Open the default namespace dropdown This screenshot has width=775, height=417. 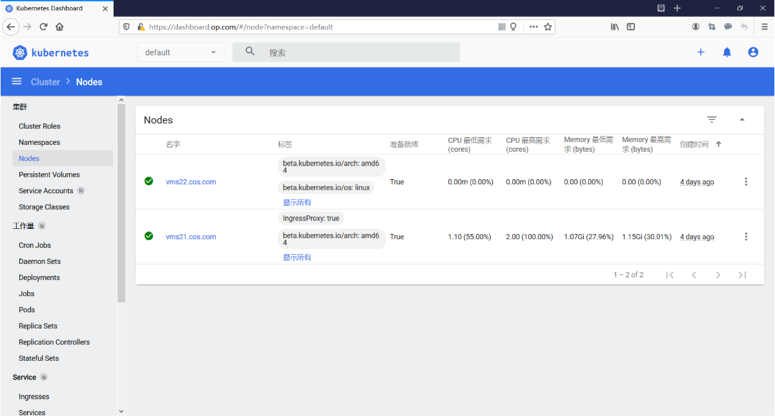[x=180, y=52]
